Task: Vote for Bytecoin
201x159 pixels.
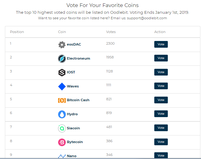Action: click(x=161, y=142)
